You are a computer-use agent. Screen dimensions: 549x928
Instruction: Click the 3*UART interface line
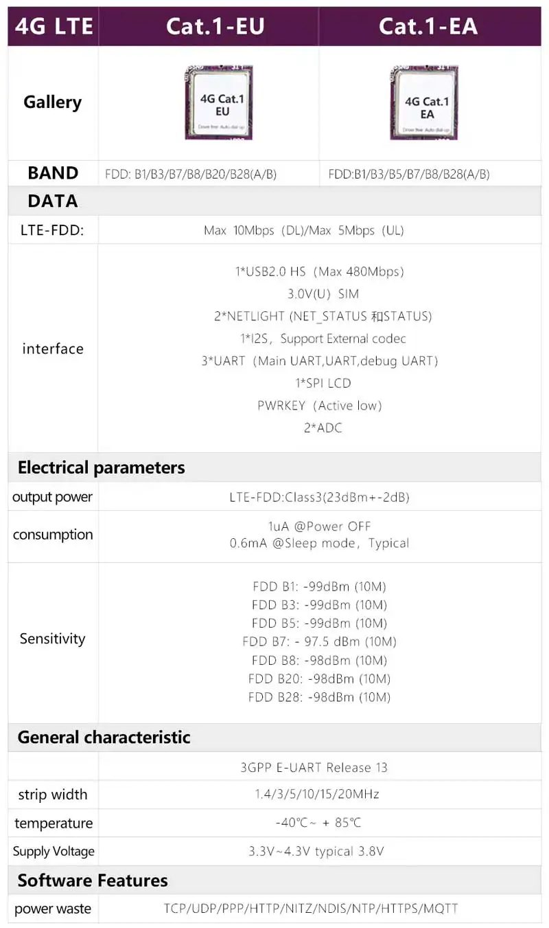click(x=320, y=361)
